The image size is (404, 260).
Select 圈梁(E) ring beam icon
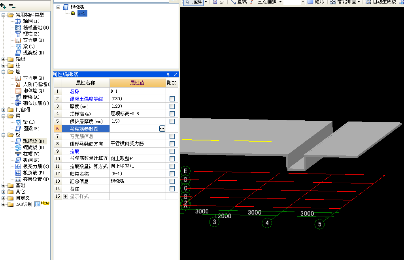coord(18,128)
